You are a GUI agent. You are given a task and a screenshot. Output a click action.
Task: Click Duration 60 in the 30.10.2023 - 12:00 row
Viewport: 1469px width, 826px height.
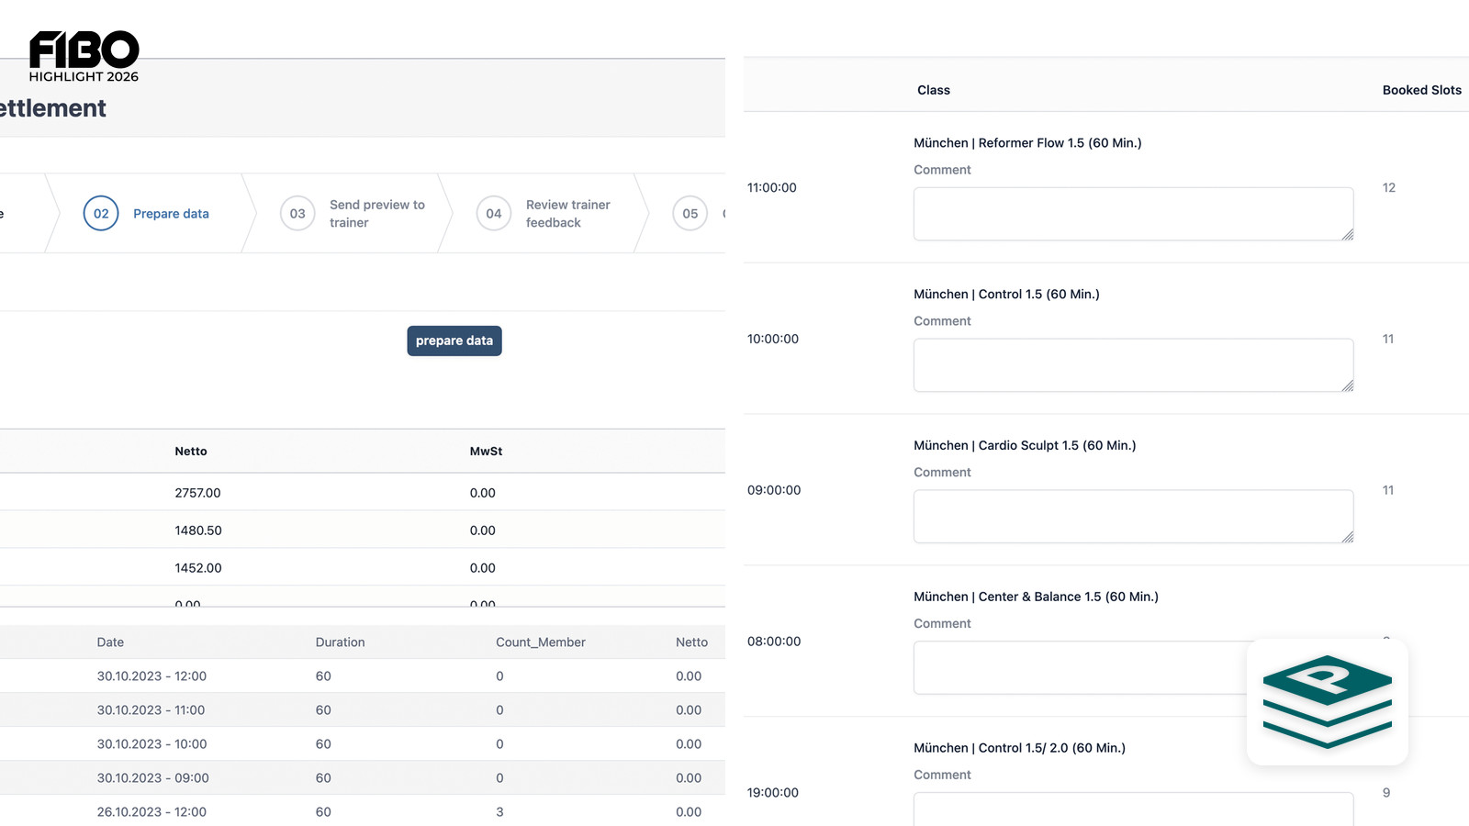323,676
